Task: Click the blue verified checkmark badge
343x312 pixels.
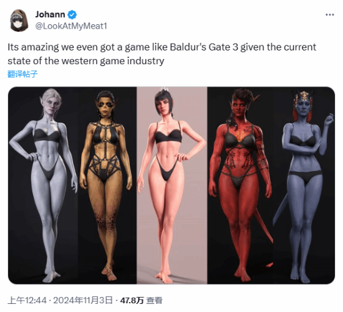Action: 72,15
